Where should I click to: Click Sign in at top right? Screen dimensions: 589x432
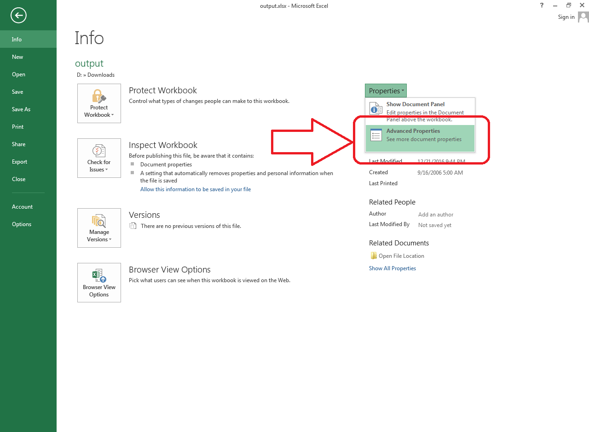tap(566, 17)
